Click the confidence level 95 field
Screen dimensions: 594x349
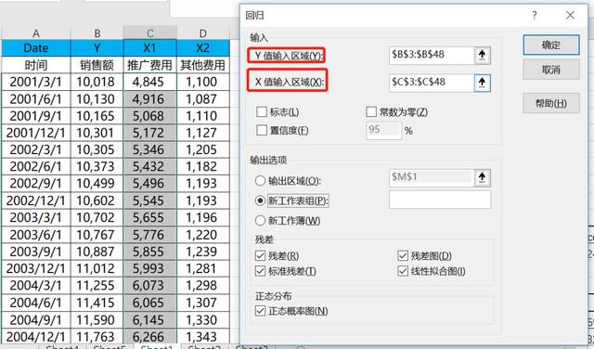(383, 130)
